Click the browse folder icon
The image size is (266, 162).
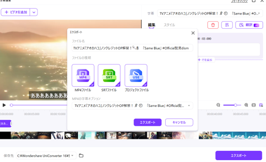click(x=81, y=155)
